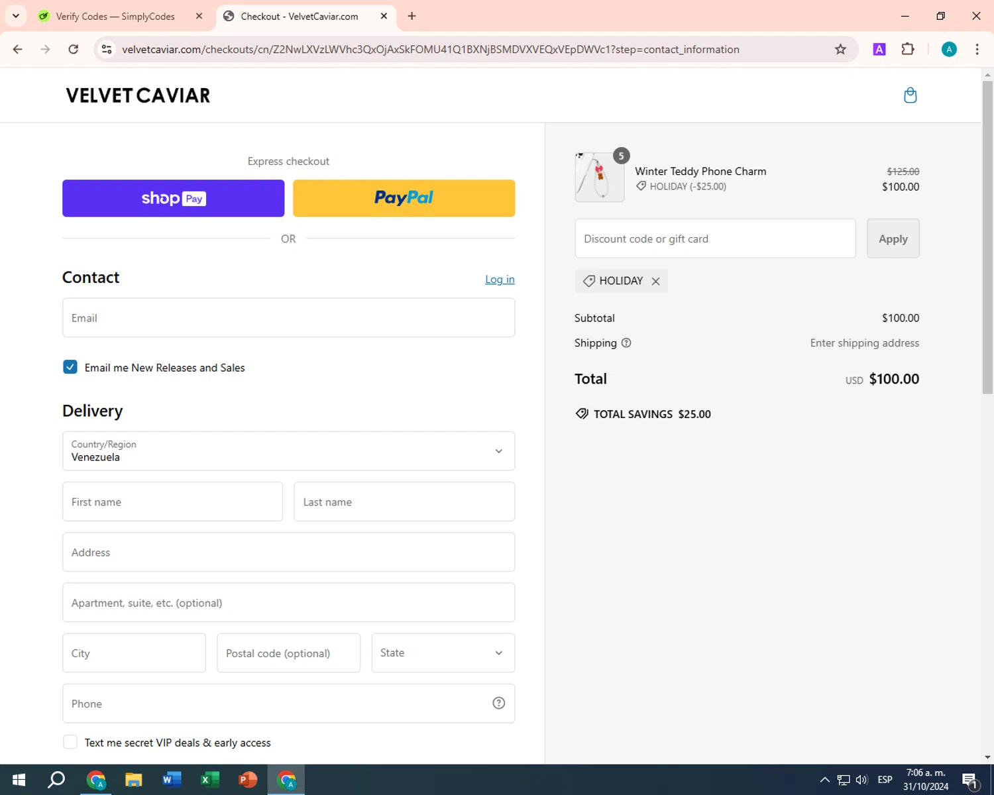Image resolution: width=994 pixels, height=795 pixels.
Task: Open the Windows Start menu
Action: click(19, 780)
